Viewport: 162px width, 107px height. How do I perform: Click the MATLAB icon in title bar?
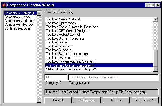point(4,5)
